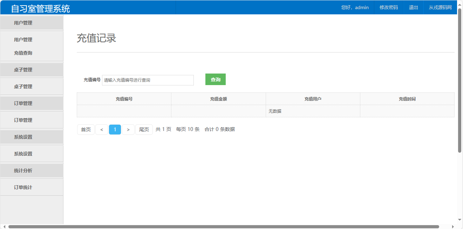Screen dimensions: 463x229
Task: Go to previous page with the < arrow
Action: [x=102, y=130]
